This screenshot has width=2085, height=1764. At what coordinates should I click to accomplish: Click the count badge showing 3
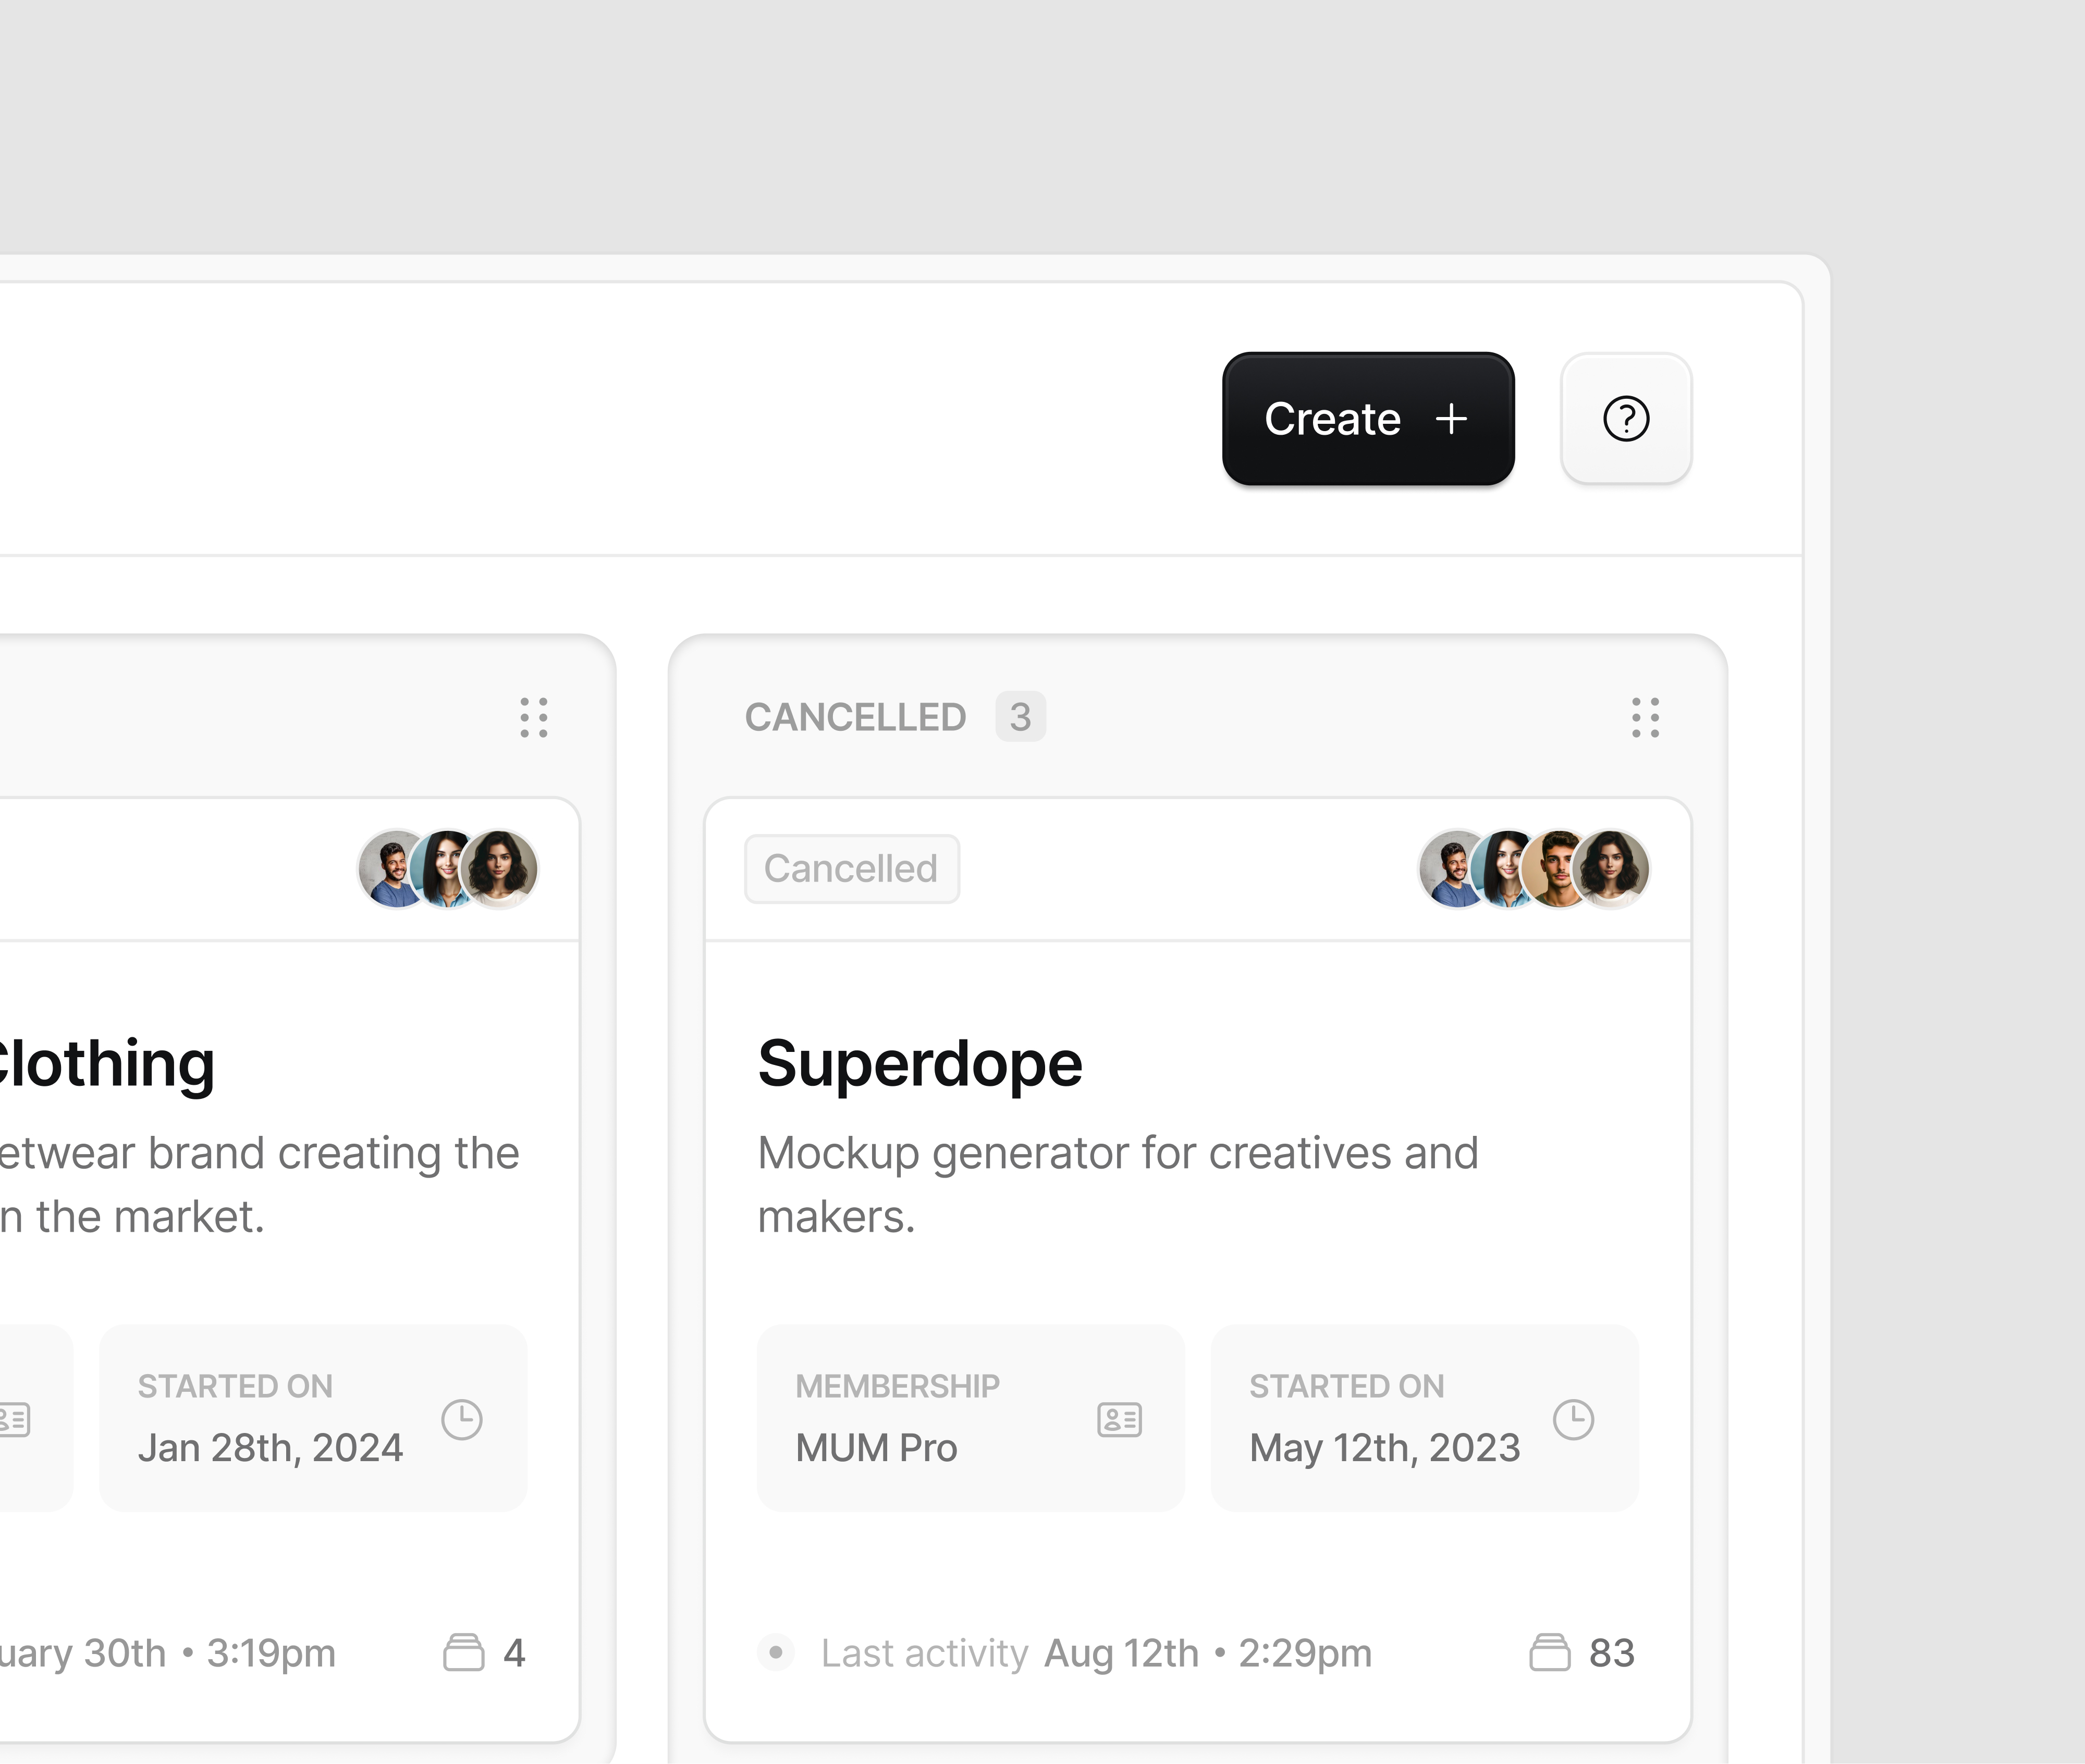point(1020,716)
